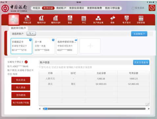Click the 1200.38 current balance value
157x119 pixels.
101,79
